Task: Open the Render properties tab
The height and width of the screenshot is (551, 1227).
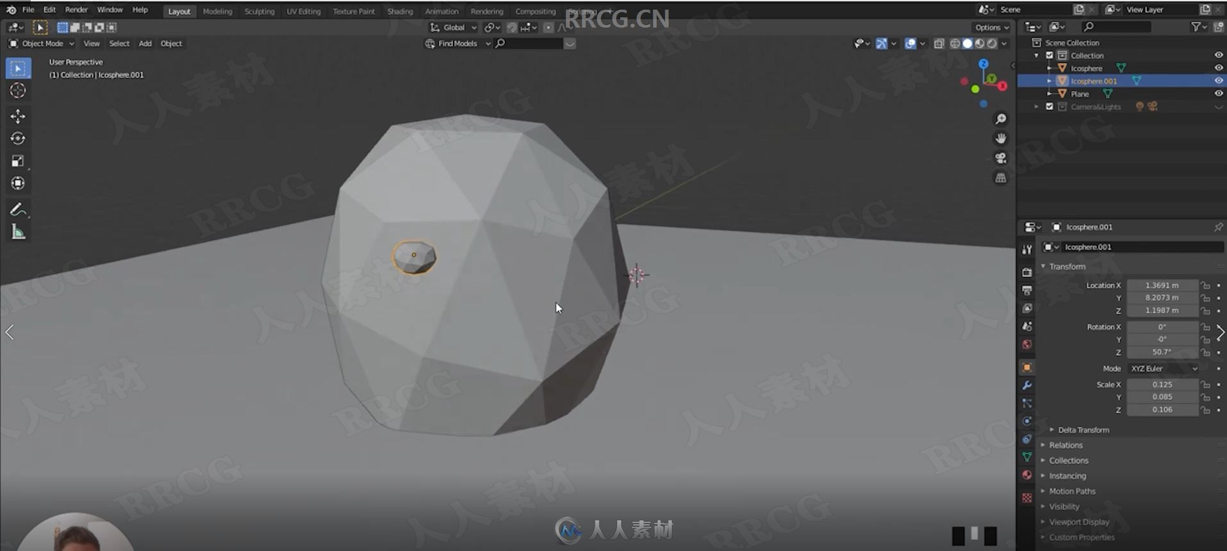Action: pyautogui.click(x=1026, y=272)
